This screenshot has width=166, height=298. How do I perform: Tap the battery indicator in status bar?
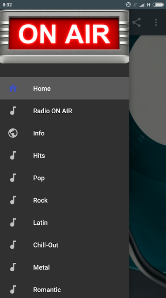tap(158, 5)
